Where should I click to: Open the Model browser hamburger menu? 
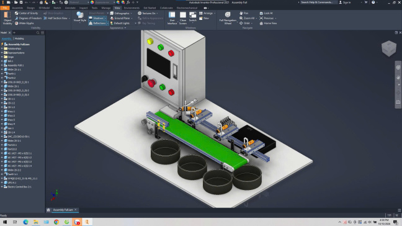(x=43, y=33)
